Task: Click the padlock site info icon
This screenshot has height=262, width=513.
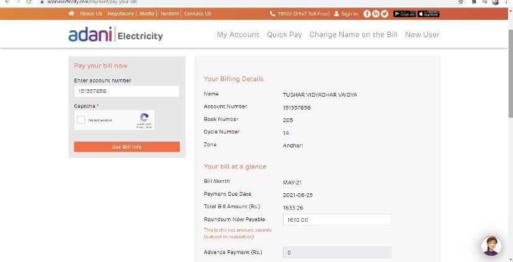Action: [x=42, y=2]
